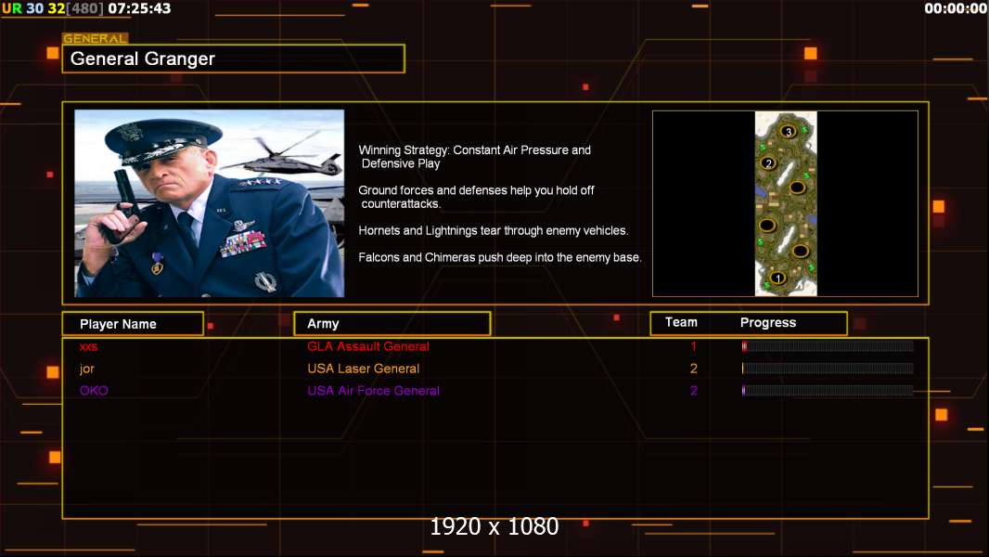
Task: Click start position marker 2 on minimap
Action: 768,162
